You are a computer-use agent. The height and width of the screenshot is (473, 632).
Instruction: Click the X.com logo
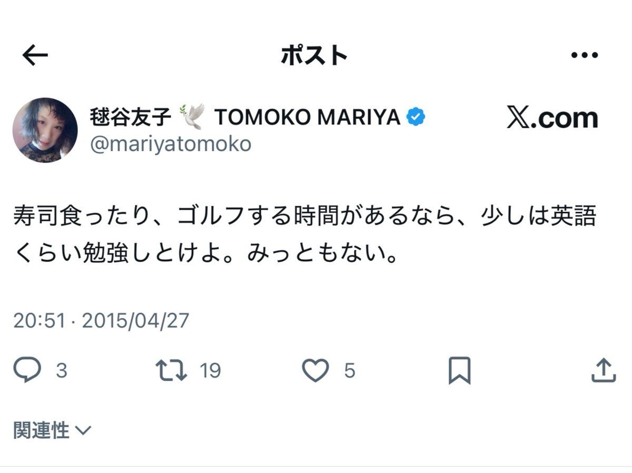point(552,118)
